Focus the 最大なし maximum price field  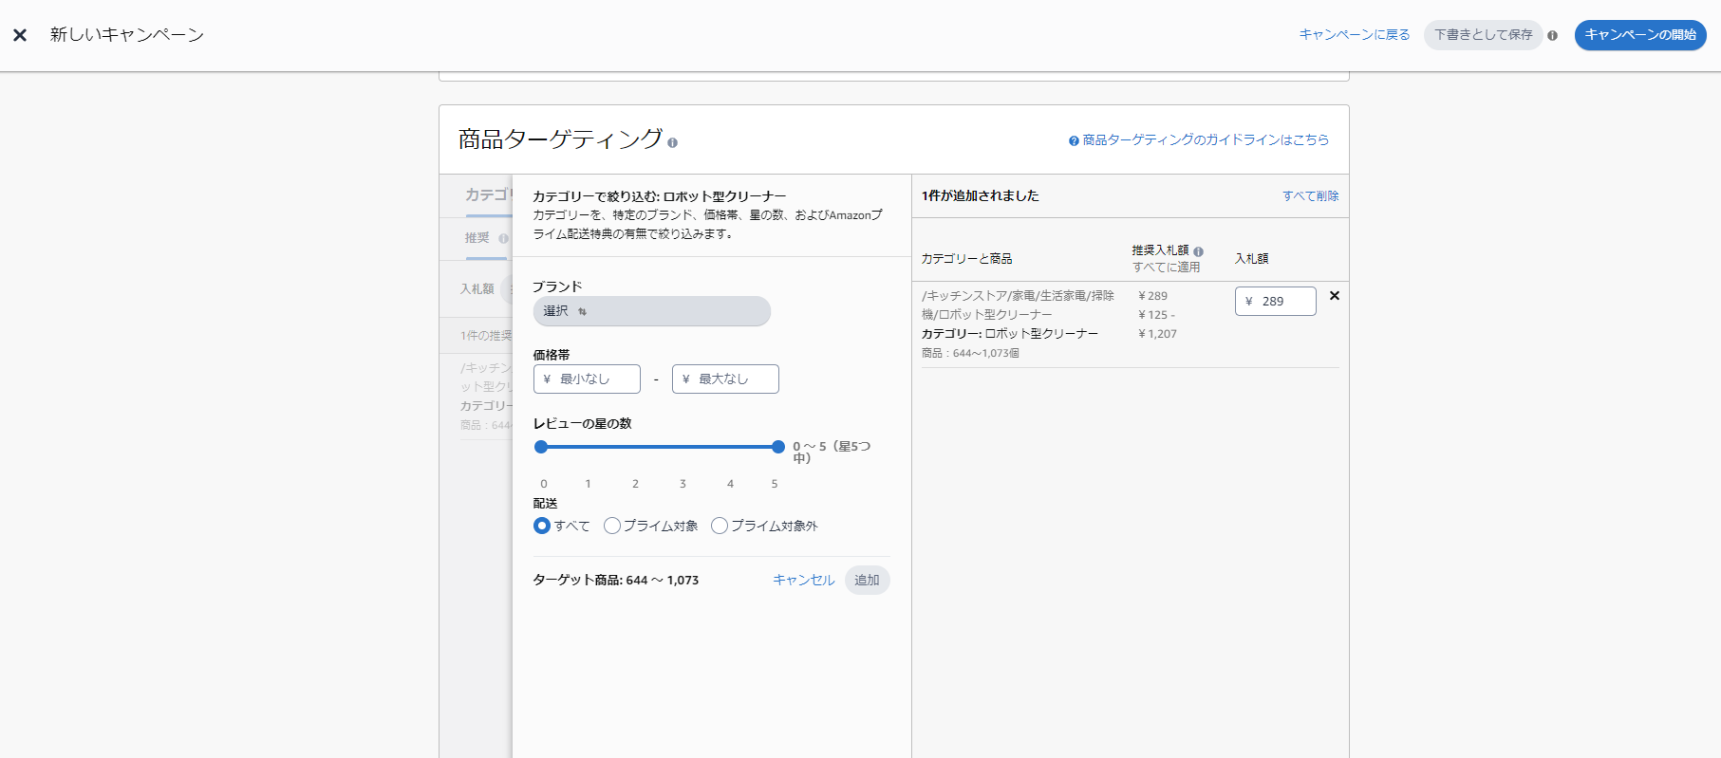725,379
